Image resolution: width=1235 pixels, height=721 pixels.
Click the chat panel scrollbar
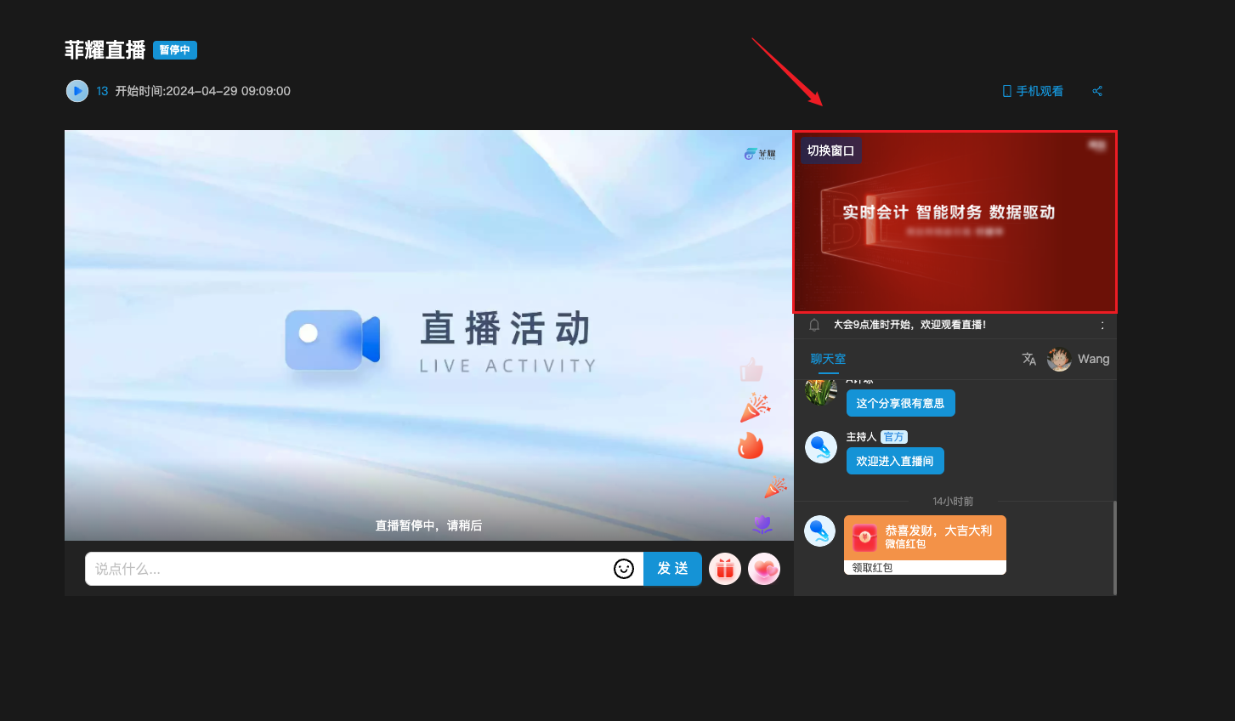pyautogui.click(x=1114, y=548)
